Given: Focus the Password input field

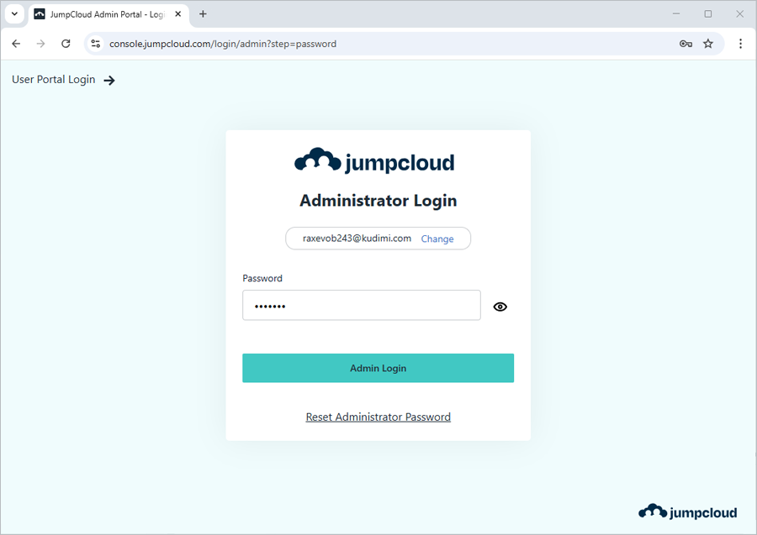Looking at the screenshot, I should [361, 305].
